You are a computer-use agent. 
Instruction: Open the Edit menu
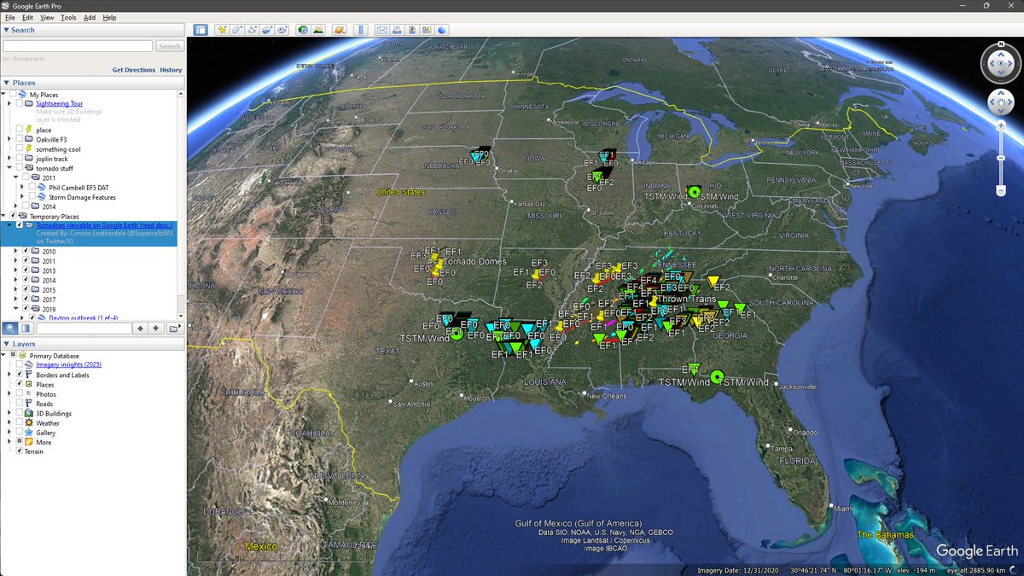pyautogui.click(x=28, y=17)
